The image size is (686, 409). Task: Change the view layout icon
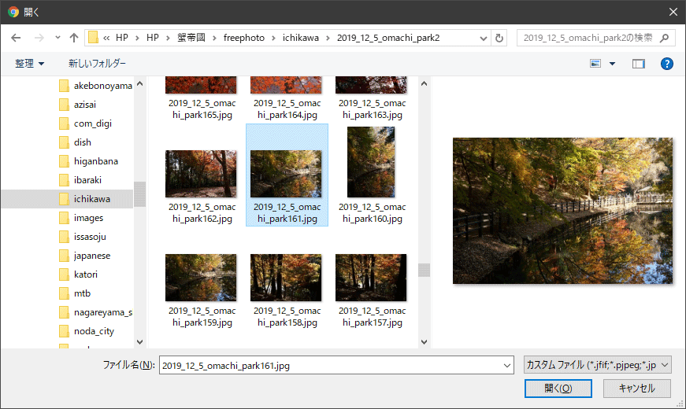(595, 64)
